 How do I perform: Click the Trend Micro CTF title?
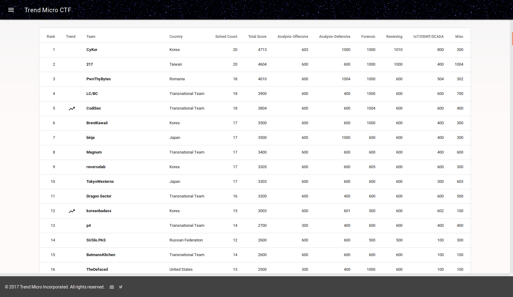[x=48, y=10]
